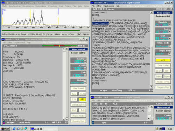The height and width of the screenshot is (131, 175).
Task: Click the RESET SYNC button
Action: tap(163, 82)
